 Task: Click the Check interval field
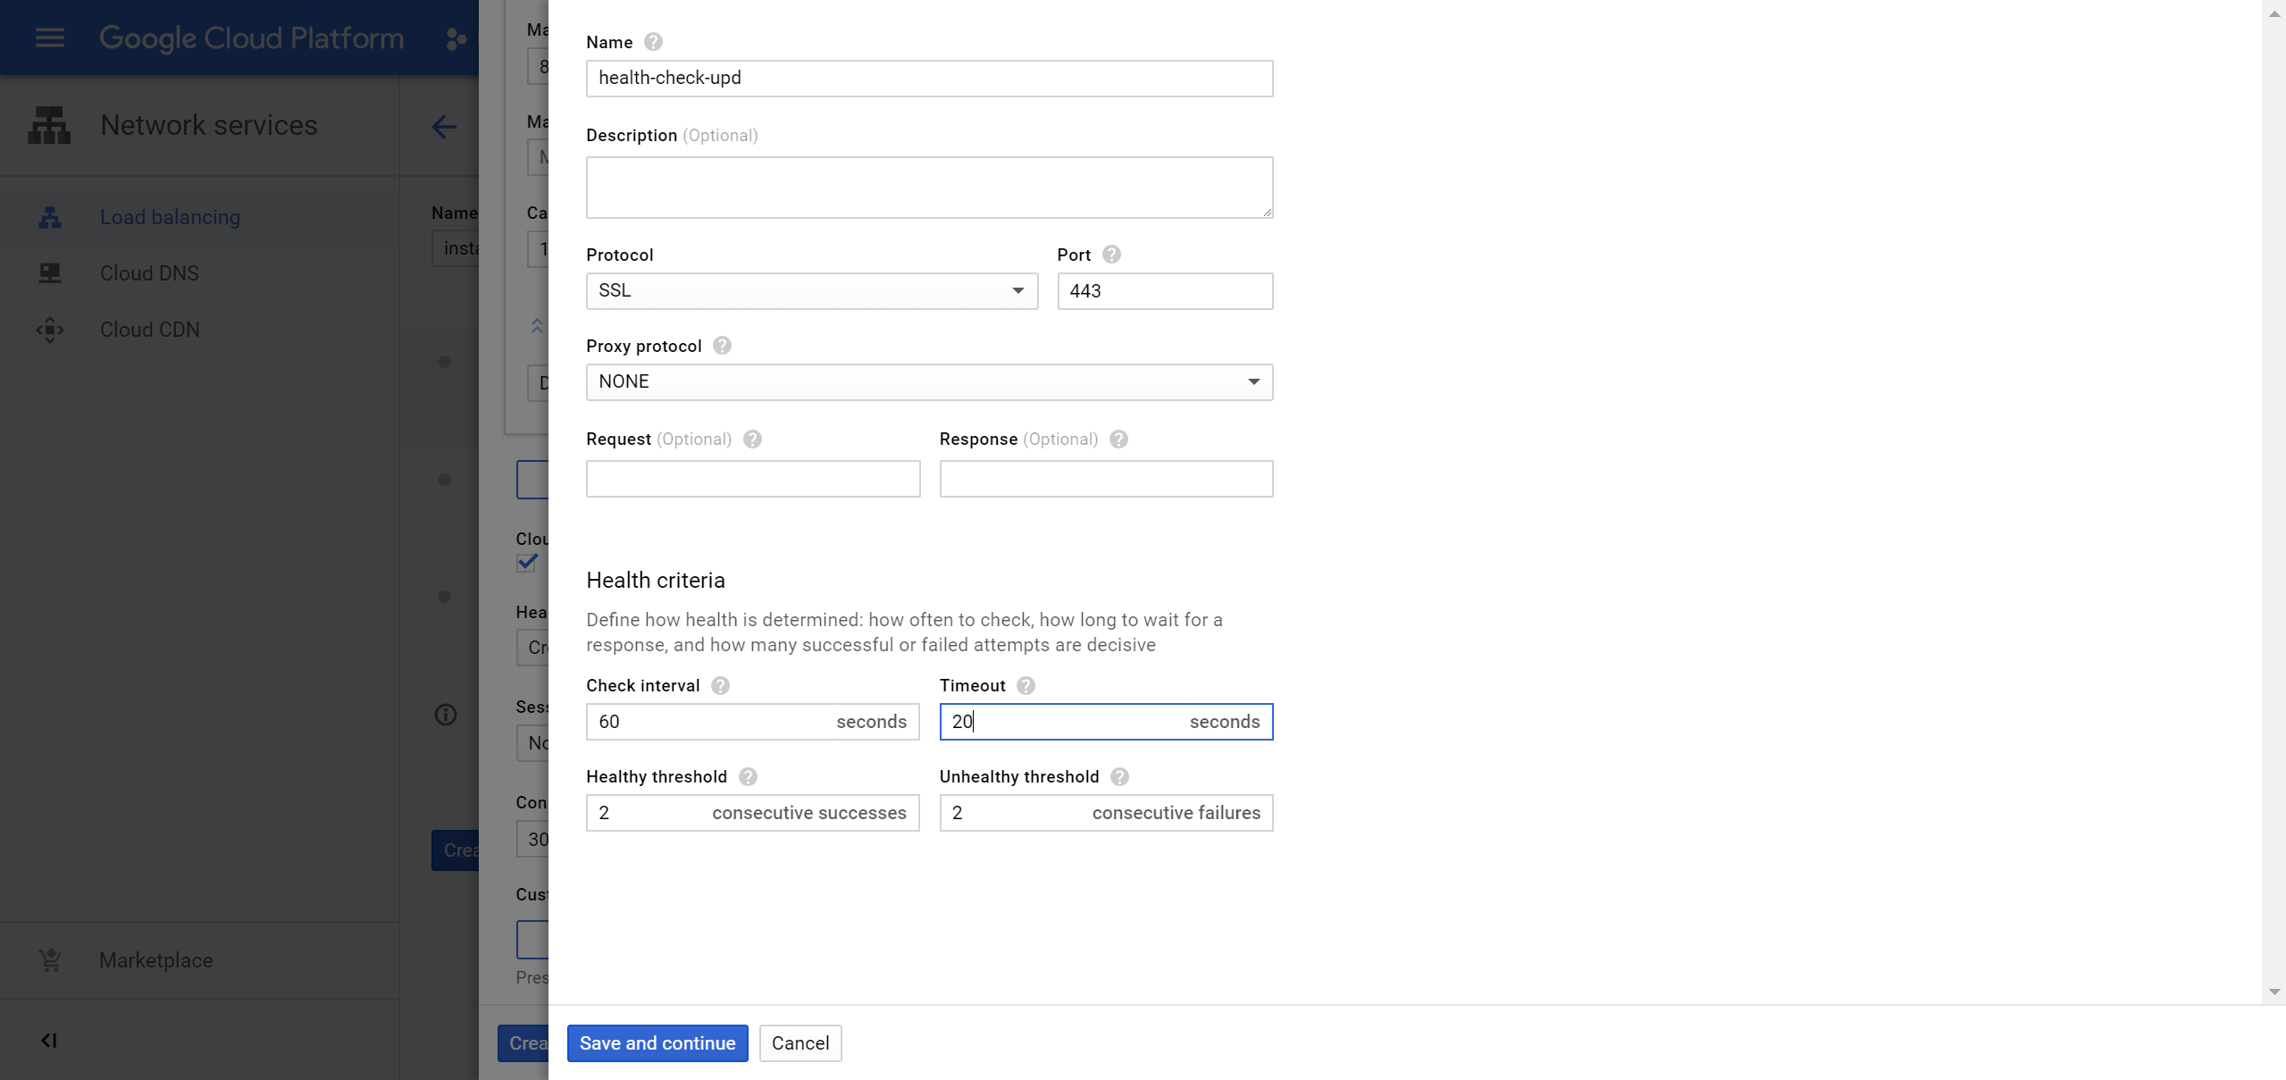pyautogui.click(x=753, y=722)
